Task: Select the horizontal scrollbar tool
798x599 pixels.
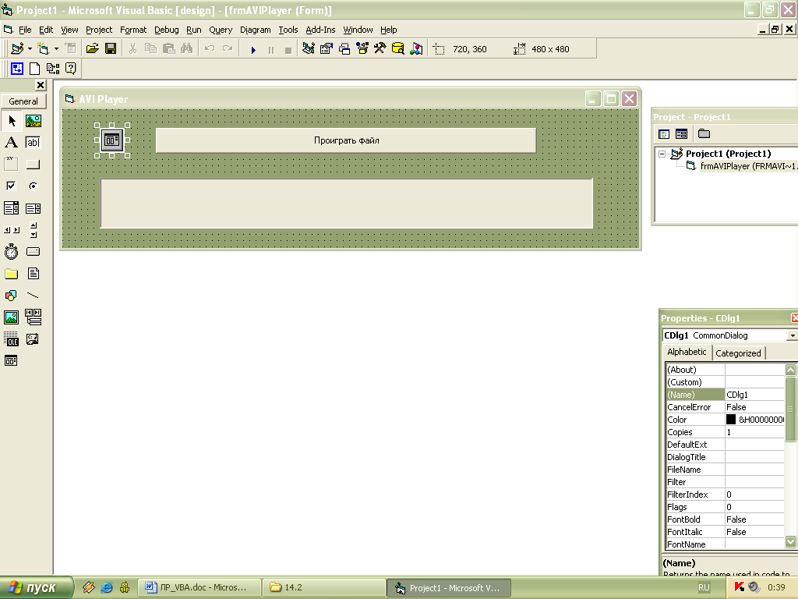Action: click(12, 230)
